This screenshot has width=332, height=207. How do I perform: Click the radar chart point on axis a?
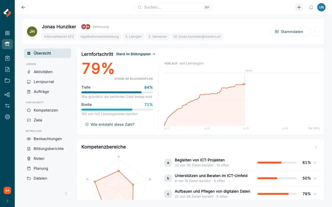click(119, 171)
